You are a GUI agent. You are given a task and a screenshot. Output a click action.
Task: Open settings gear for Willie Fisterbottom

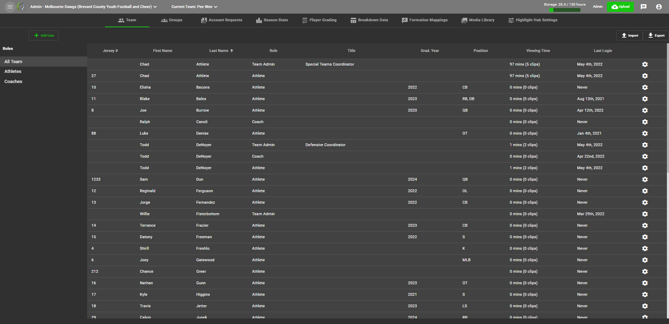(x=645, y=214)
